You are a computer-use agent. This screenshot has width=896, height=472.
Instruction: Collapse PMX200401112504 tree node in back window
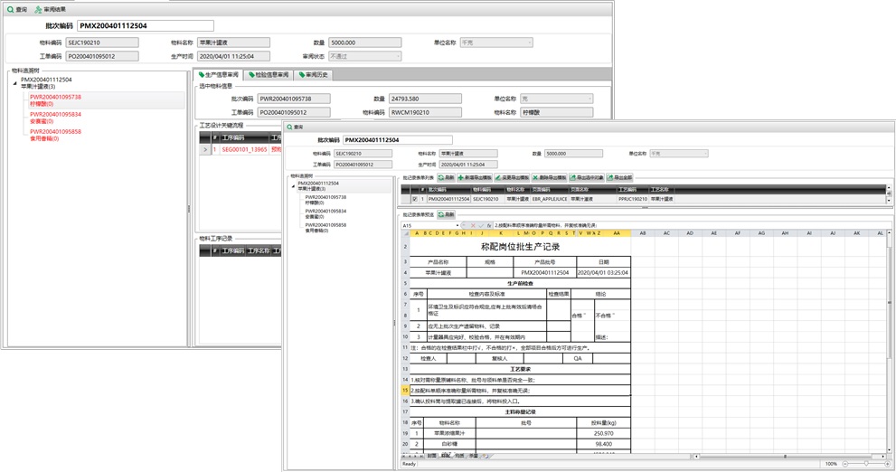[x=14, y=83]
